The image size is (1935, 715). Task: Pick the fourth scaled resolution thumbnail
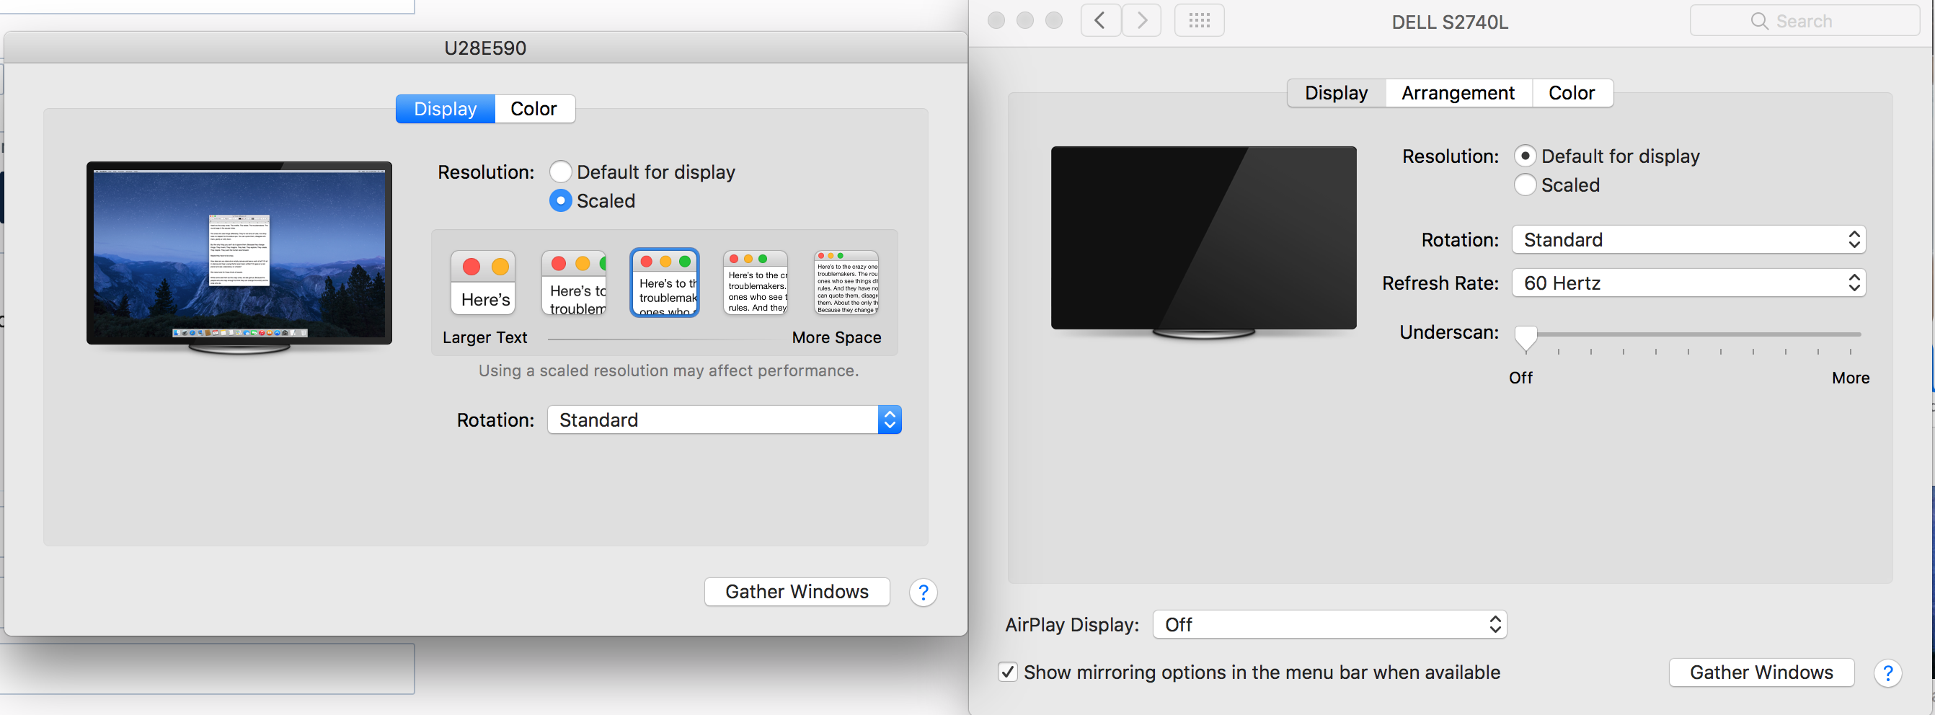pos(756,283)
